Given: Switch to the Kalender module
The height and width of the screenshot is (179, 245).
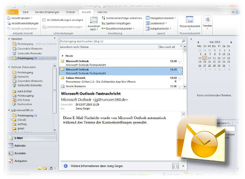Looking at the screenshot, I should coord(32,145).
